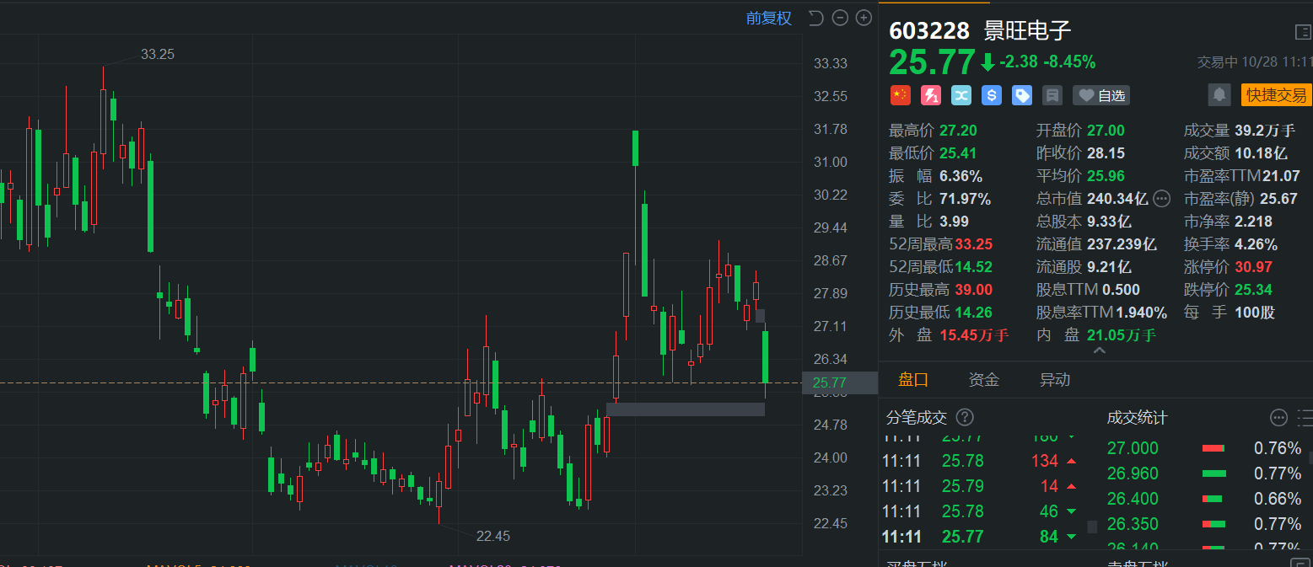Click the pink lightning Level-1 quote icon

[x=930, y=95]
